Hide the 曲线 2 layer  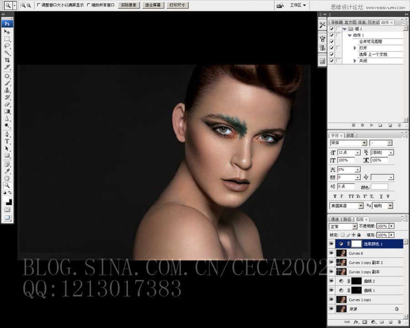tap(331, 281)
